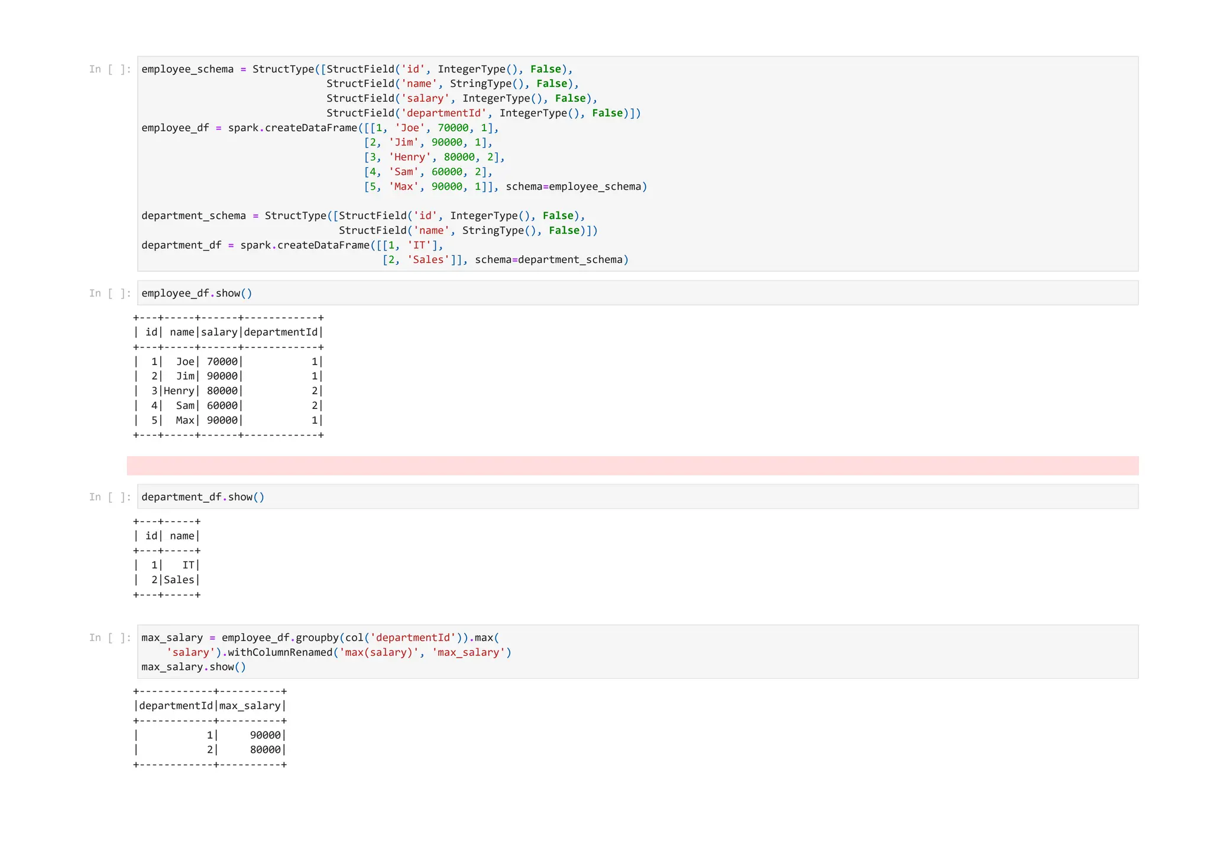Image resolution: width=1211 pixels, height=855 pixels.
Task: Click 'withColumnRenamed' in the last cell
Action: (x=280, y=652)
